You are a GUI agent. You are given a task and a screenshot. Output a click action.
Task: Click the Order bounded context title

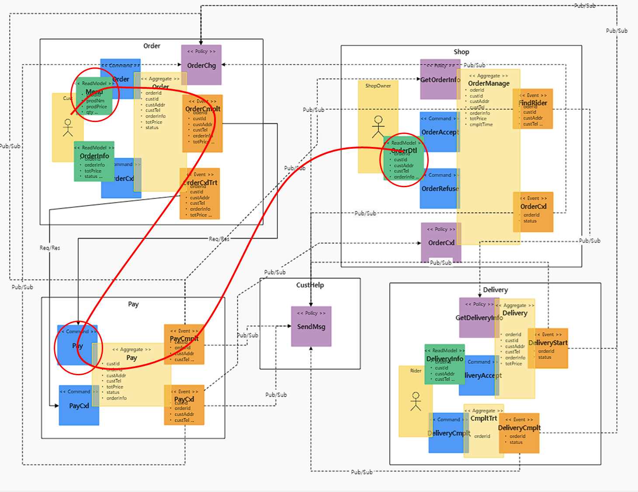coord(152,45)
